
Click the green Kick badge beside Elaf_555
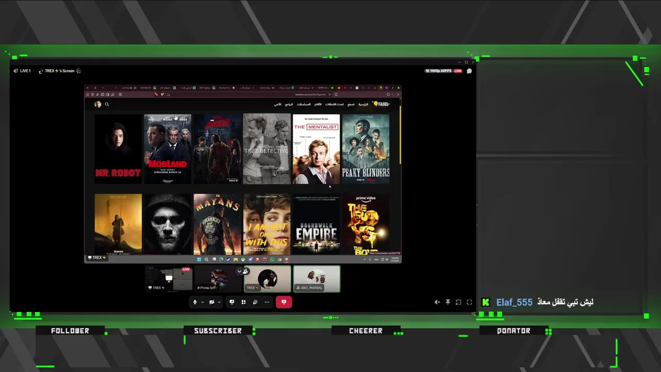[486, 302]
